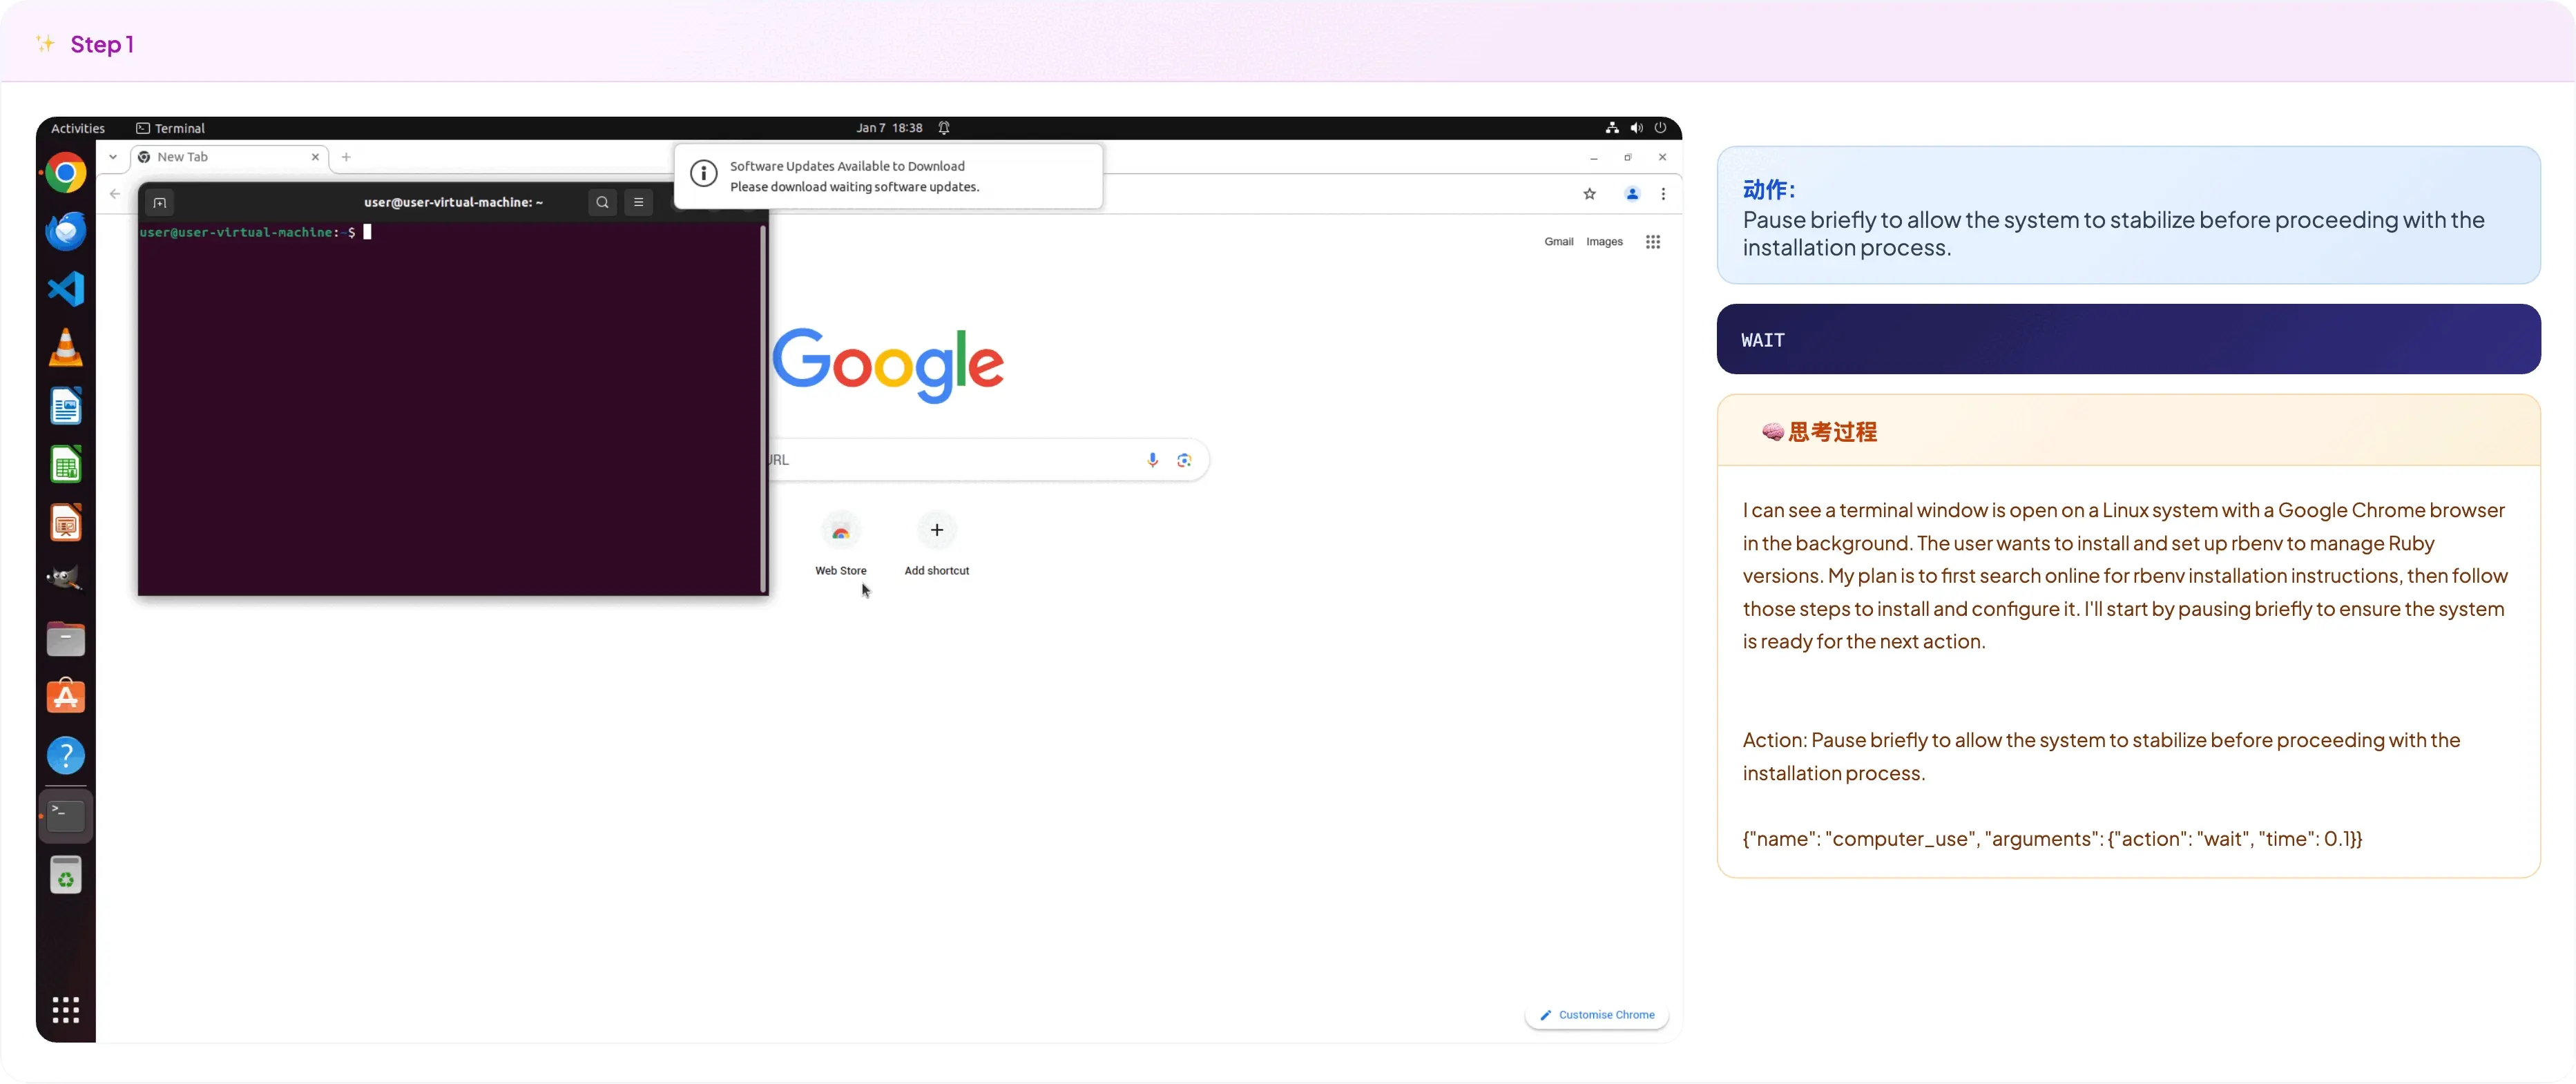Open Google Lens image search icon
Image resolution: width=2576 pixels, height=1084 pixels.
[x=1184, y=460]
